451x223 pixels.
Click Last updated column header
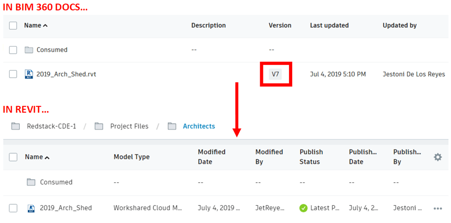(329, 25)
